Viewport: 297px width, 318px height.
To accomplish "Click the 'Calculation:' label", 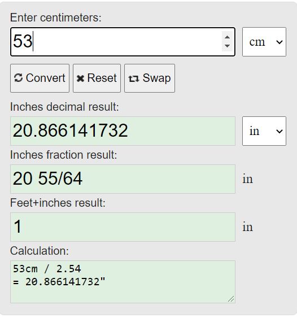I will 40,251.
